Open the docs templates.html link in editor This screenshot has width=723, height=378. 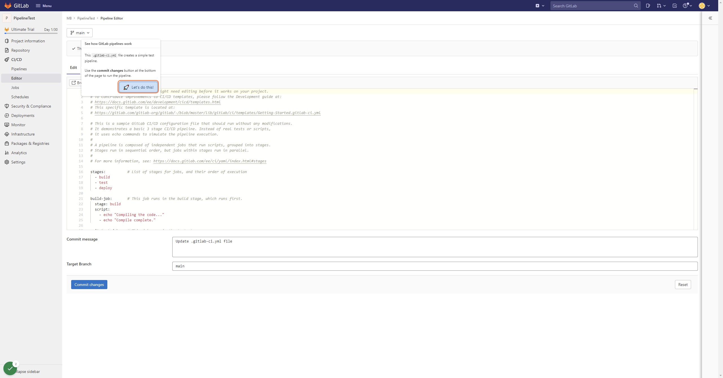[x=158, y=102]
